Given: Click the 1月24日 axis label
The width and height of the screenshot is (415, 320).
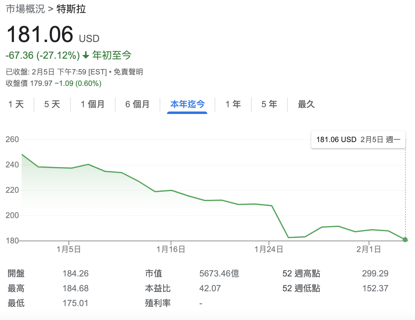Looking at the screenshot, I should (x=269, y=249).
